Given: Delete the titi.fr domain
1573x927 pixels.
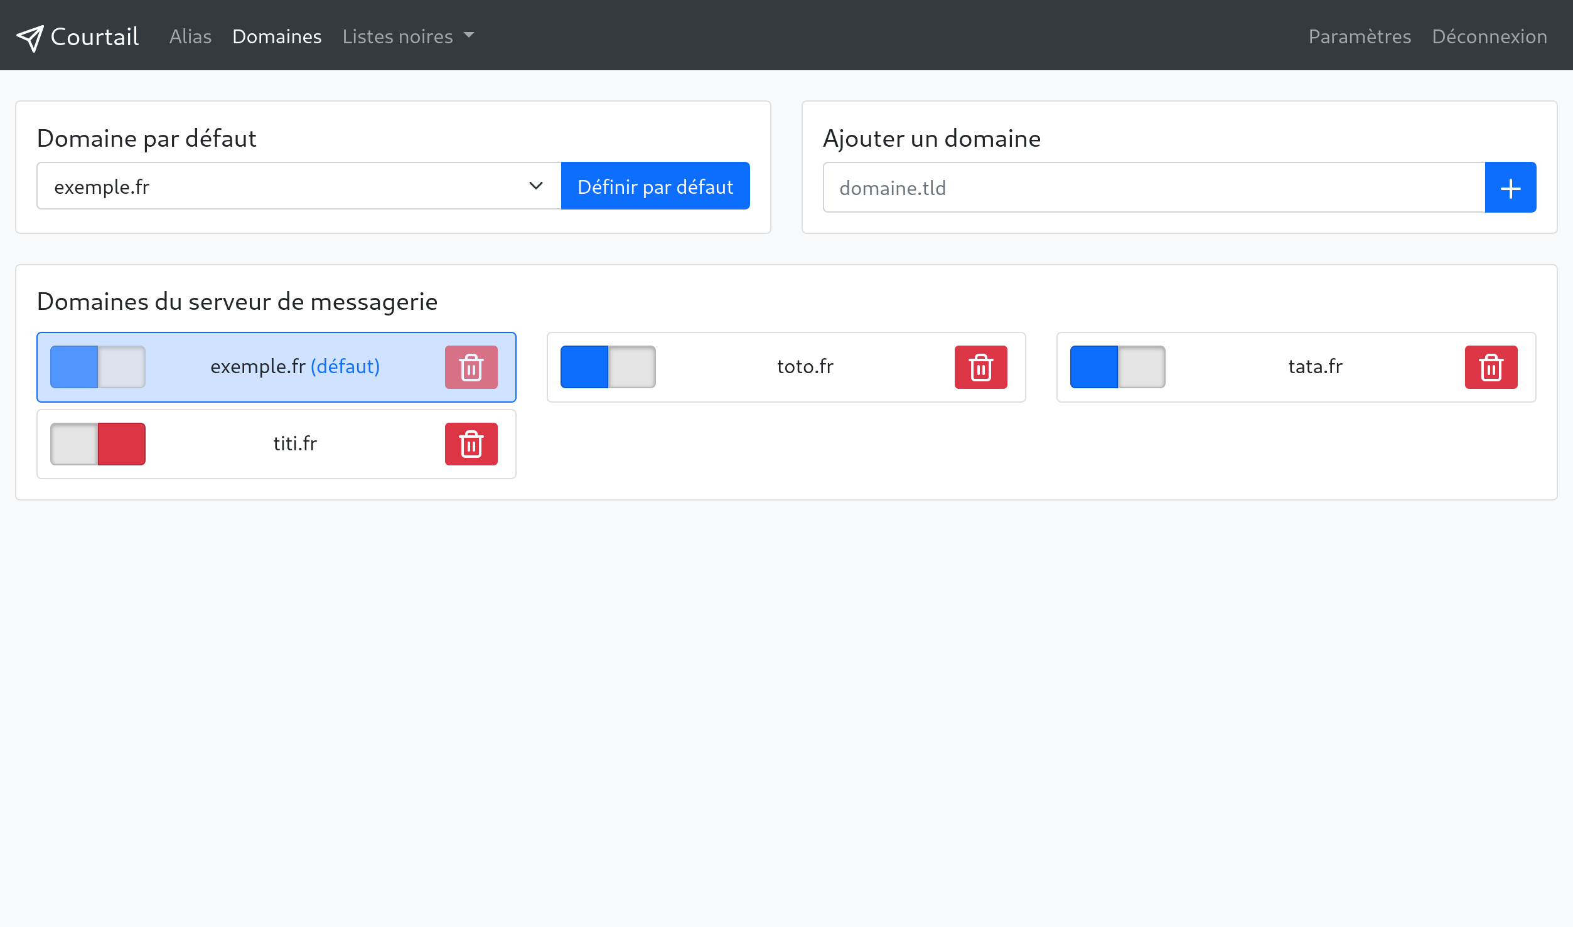Looking at the screenshot, I should [x=471, y=444].
